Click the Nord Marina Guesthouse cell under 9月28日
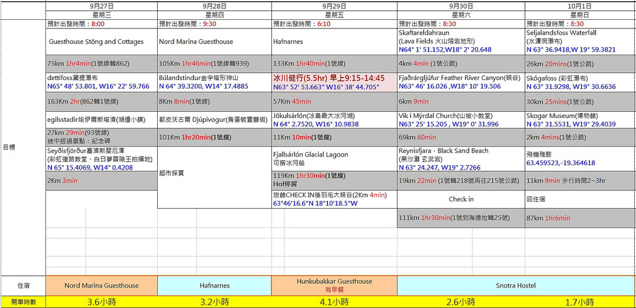 coord(214,42)
